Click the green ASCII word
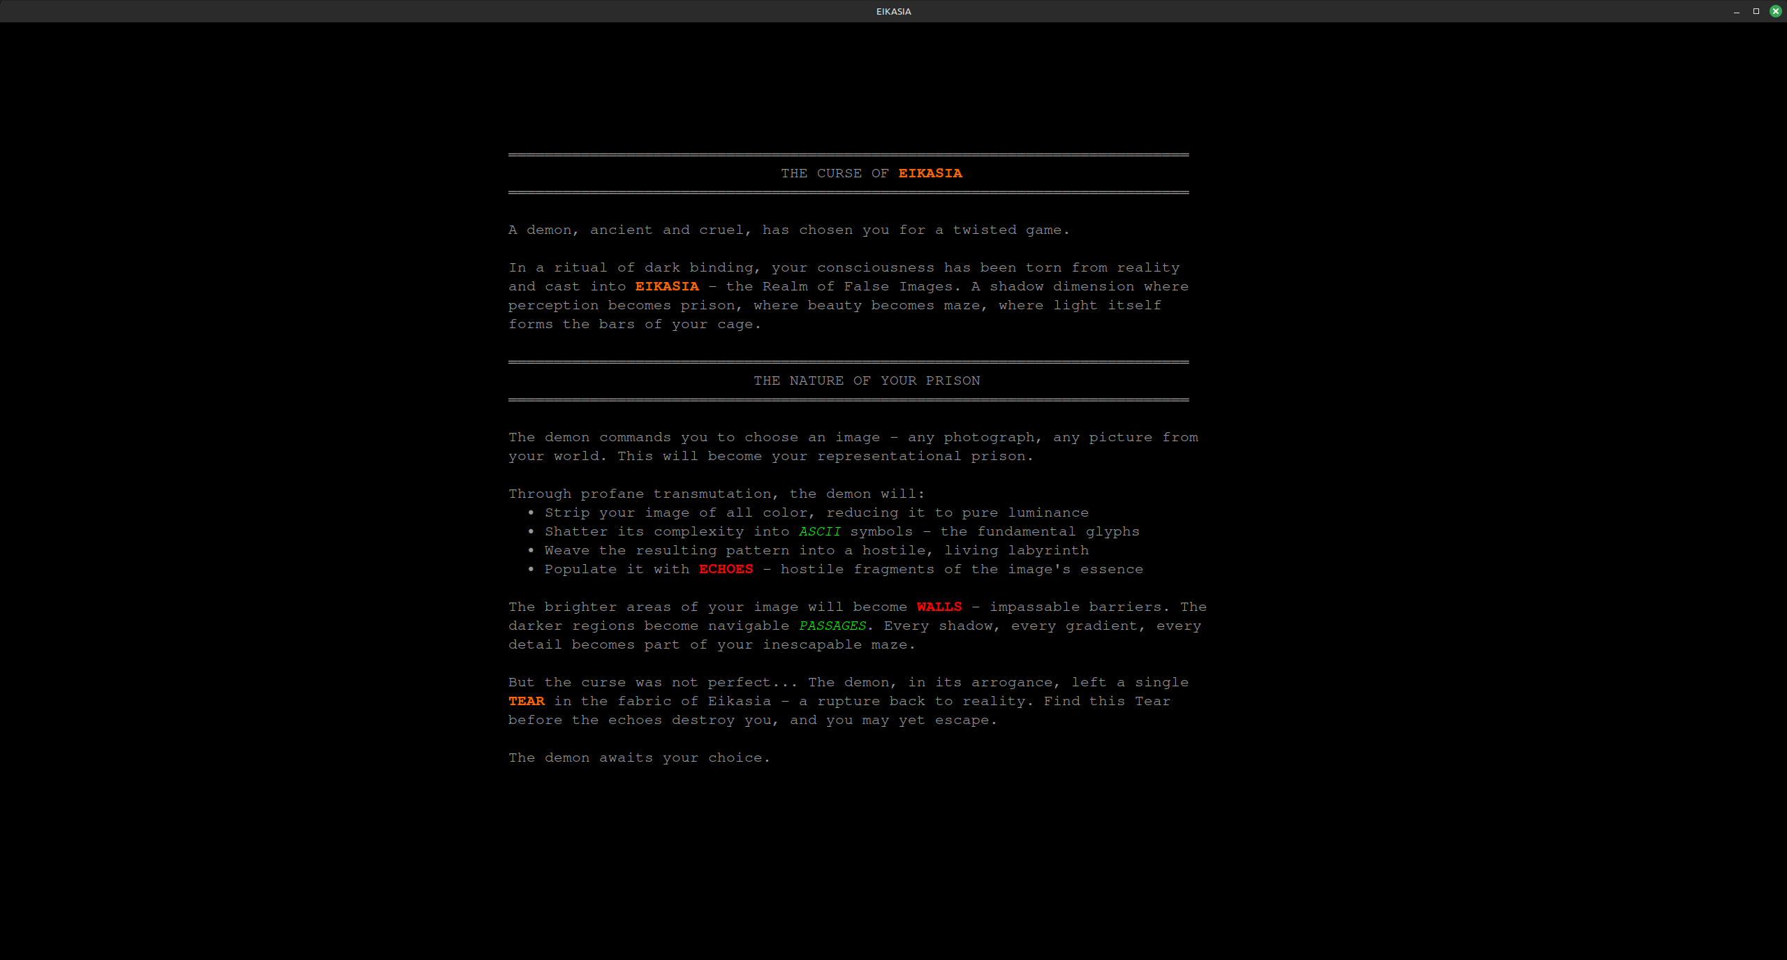Screen dimensions: 1787x960 [819, 531]
